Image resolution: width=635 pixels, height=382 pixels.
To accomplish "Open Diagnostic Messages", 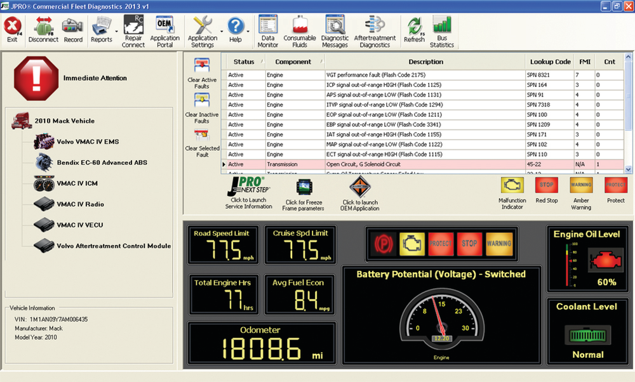I will [x=334, y=29].
